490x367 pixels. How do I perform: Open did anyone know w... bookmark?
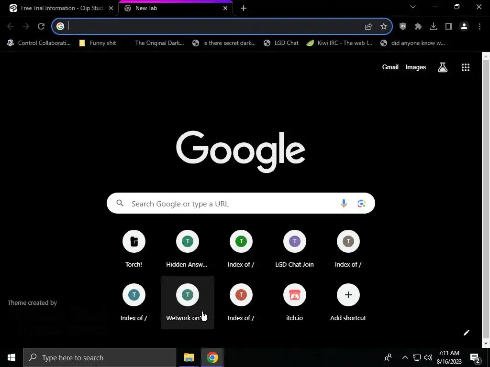point(412,43)
